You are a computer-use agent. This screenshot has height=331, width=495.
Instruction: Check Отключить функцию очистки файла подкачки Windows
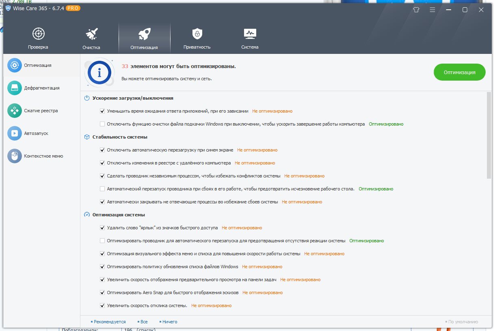pyautogui.click(x=102, y=124)
